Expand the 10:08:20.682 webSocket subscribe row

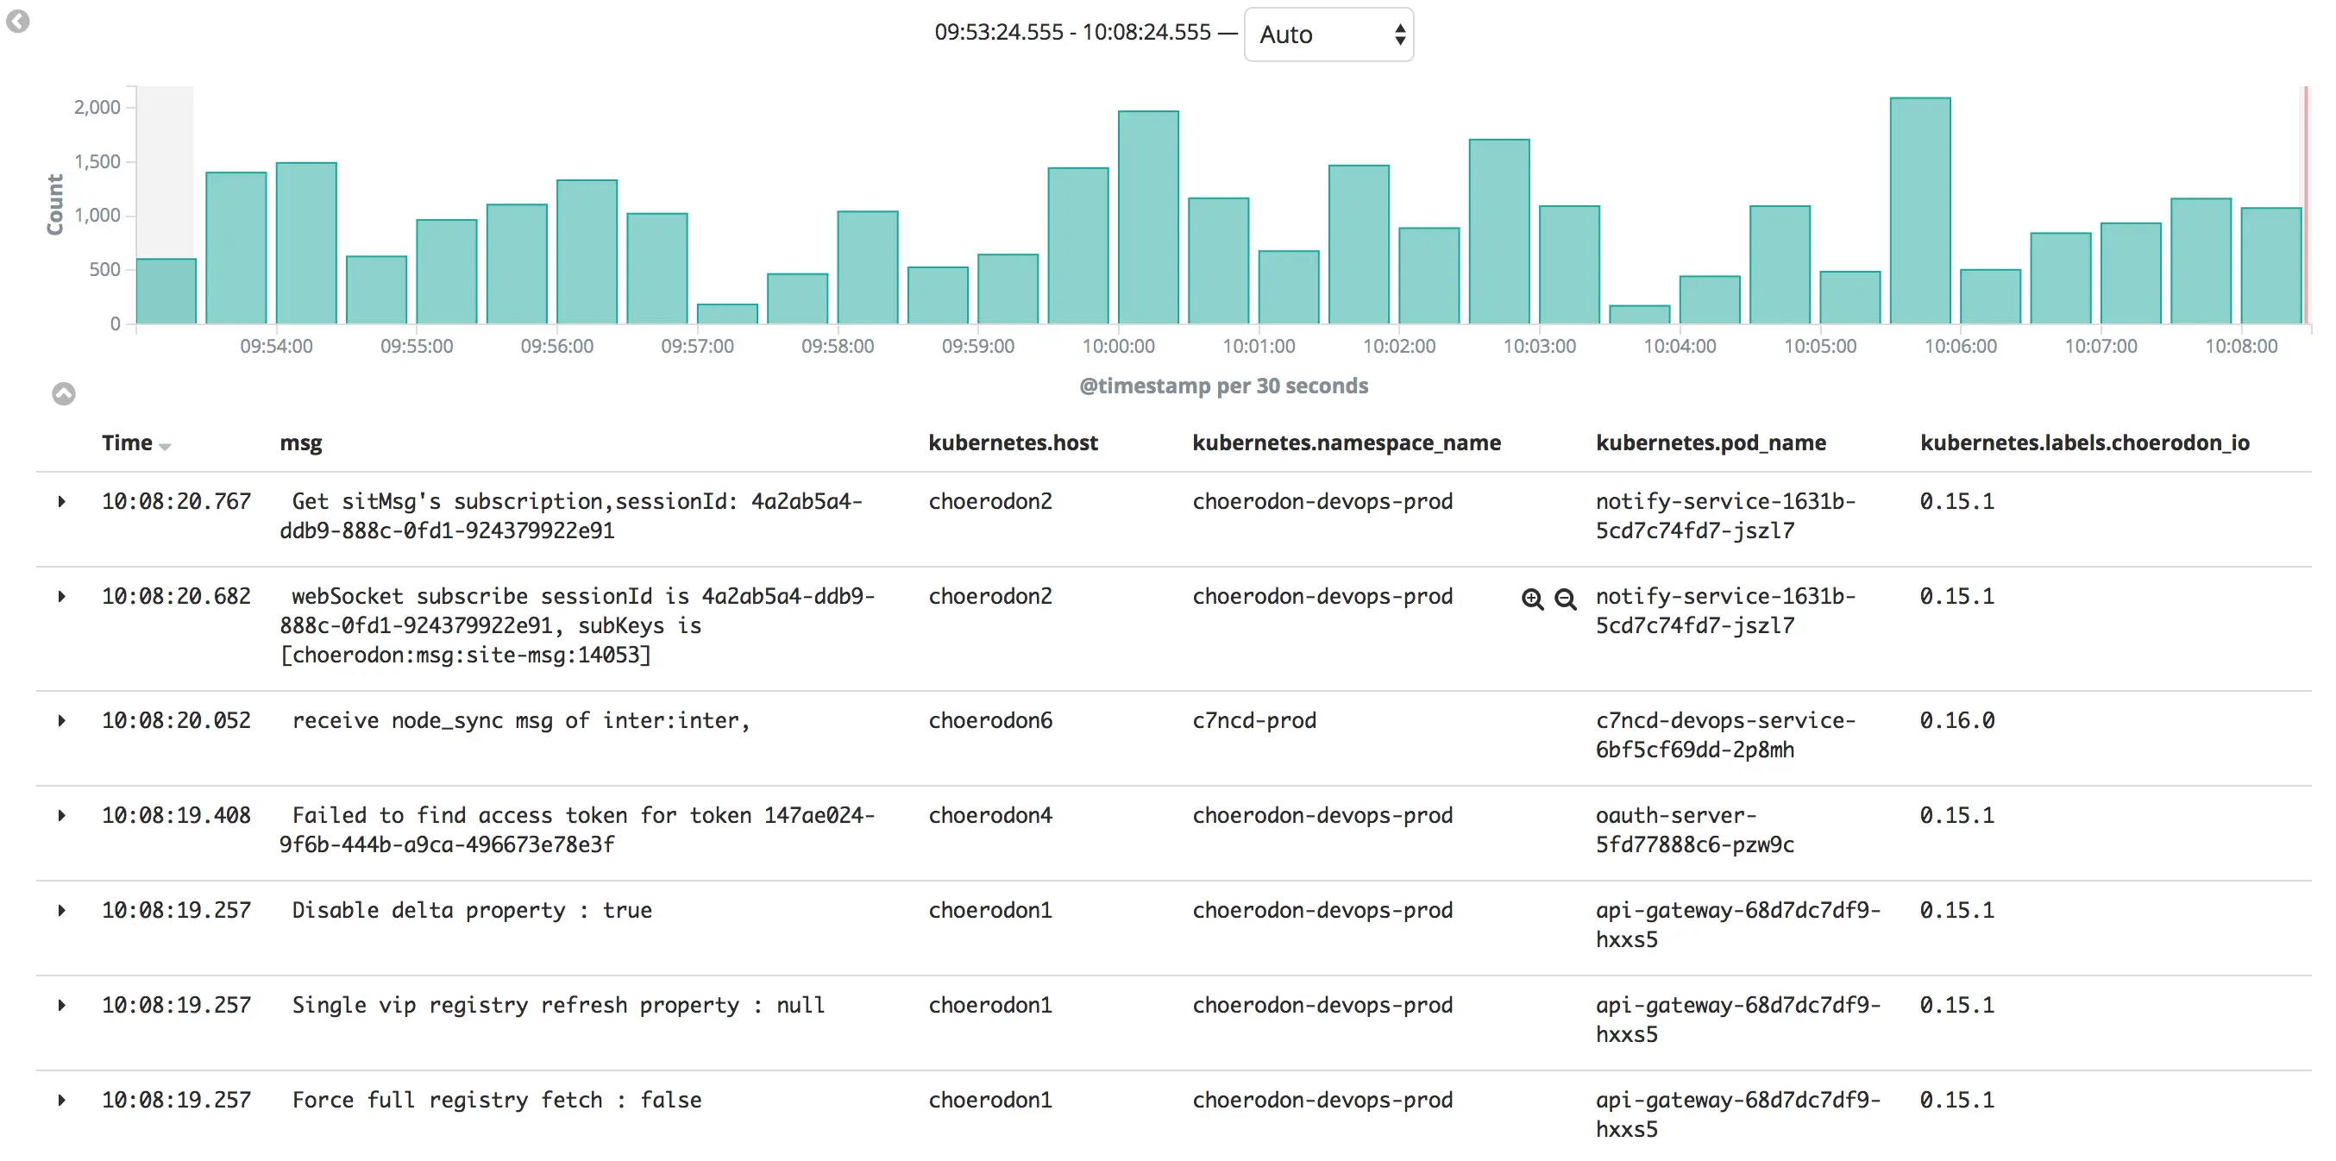point(61,597)
